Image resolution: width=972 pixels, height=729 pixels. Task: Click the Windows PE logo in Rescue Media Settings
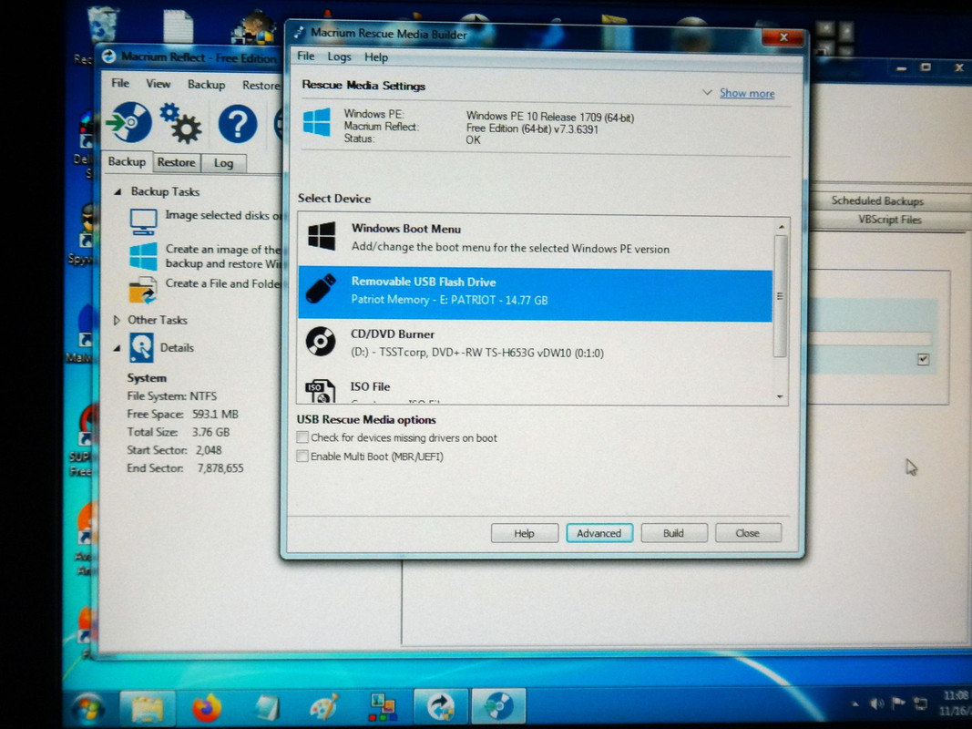click(x=317, y=122)
